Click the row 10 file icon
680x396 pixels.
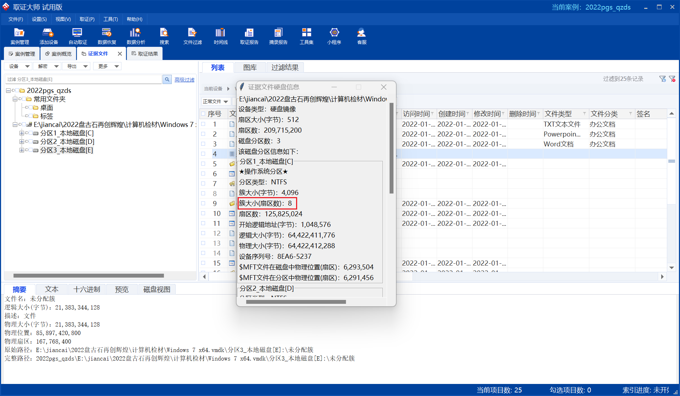click(x=232, y=213)
